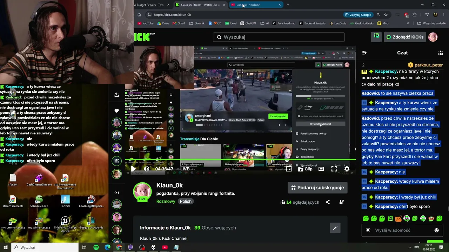Click the Wyszukaj search box on Kick
Screen dimensions: 449x252
point(279,37)
